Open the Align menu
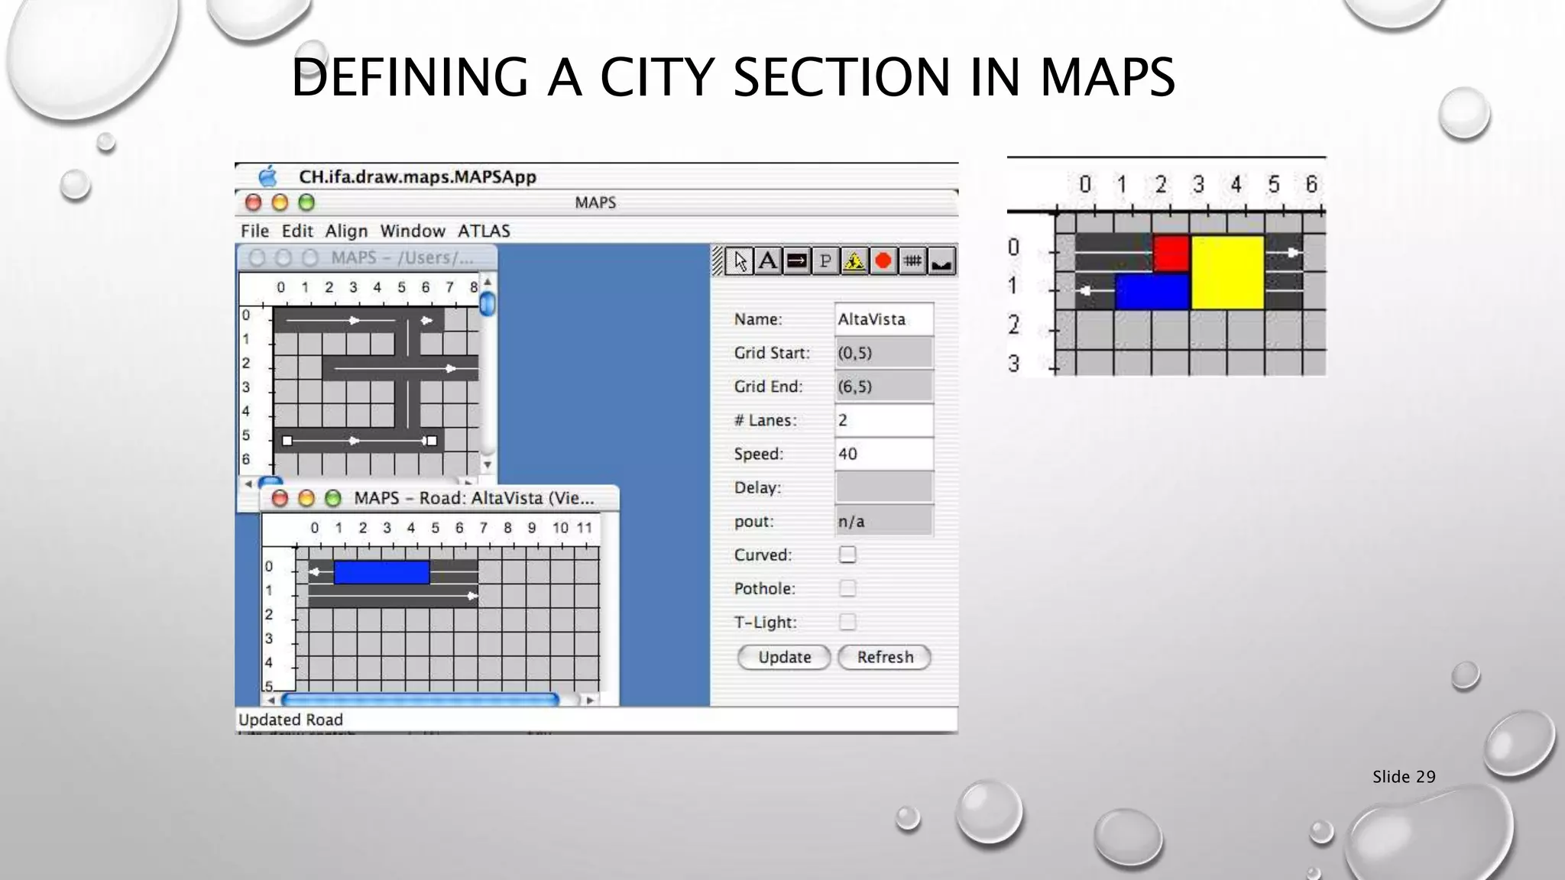Screen dimensions: 1565x880 coord(346,231)
